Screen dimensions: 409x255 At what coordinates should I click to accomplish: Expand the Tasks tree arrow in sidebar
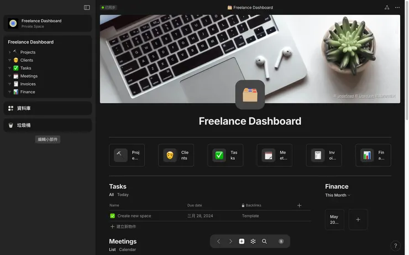pyautogui.click(x=9, y=68)
